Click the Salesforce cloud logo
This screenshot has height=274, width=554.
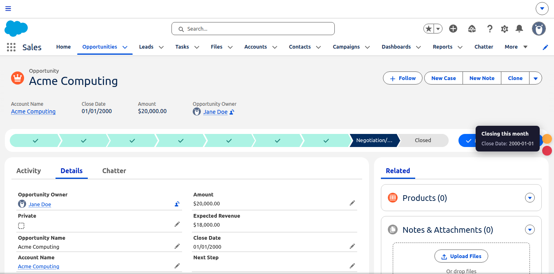16,29
